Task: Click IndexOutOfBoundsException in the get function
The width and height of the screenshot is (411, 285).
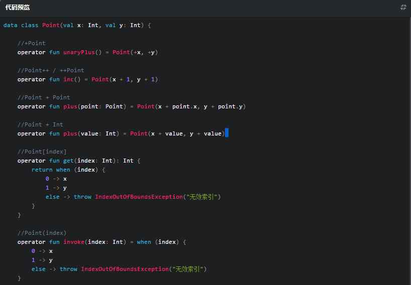Action: (x=139, y=197)
